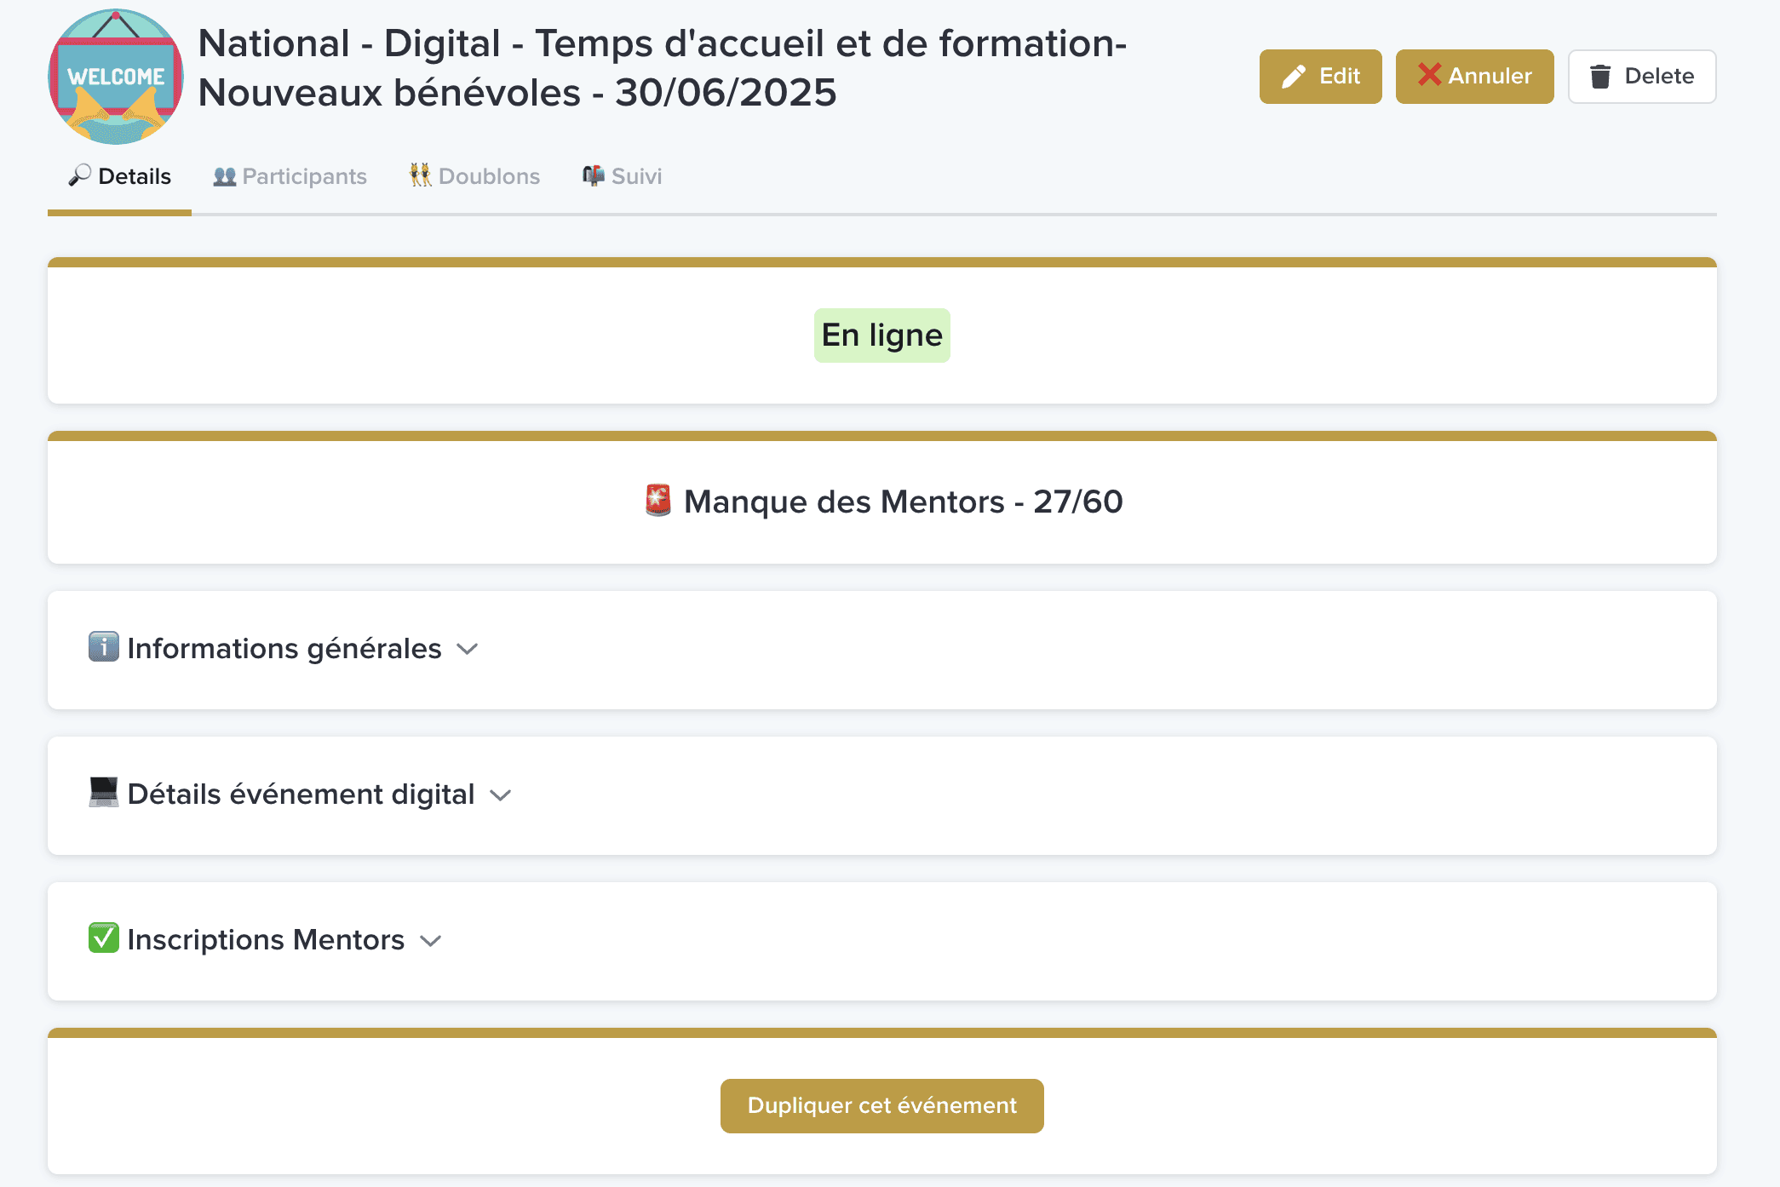The image size is (1780, 1187).
Task: Click the red X icon on Annuler
Action: point(1430,75)
